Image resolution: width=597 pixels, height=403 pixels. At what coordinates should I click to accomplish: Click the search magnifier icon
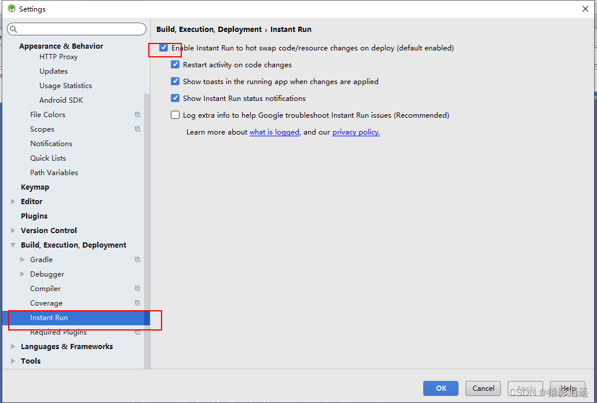pyautogui.click(x=14, y=29)
